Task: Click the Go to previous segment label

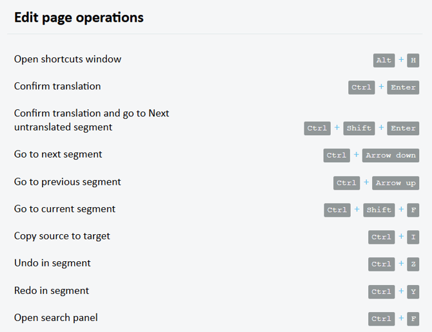Action: 68,182
